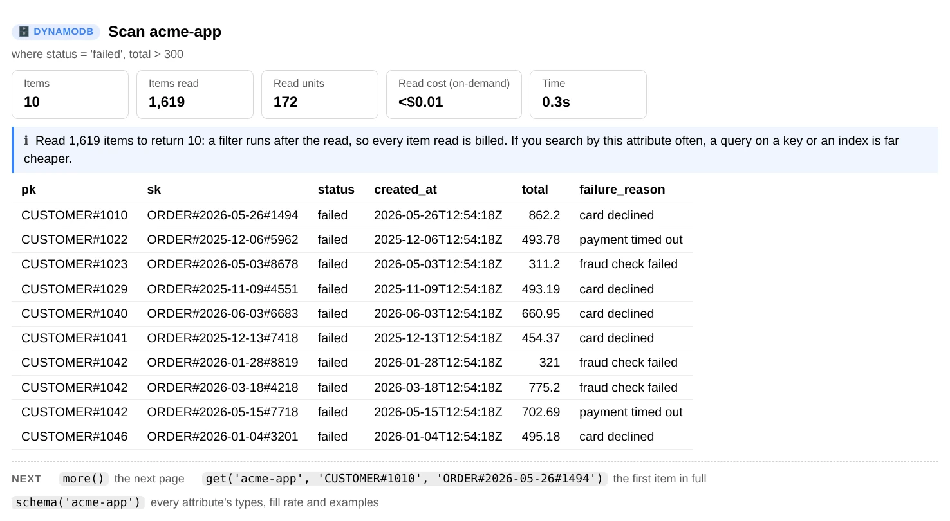
Task: Click the total value 311.2
Action: point(545,264)
